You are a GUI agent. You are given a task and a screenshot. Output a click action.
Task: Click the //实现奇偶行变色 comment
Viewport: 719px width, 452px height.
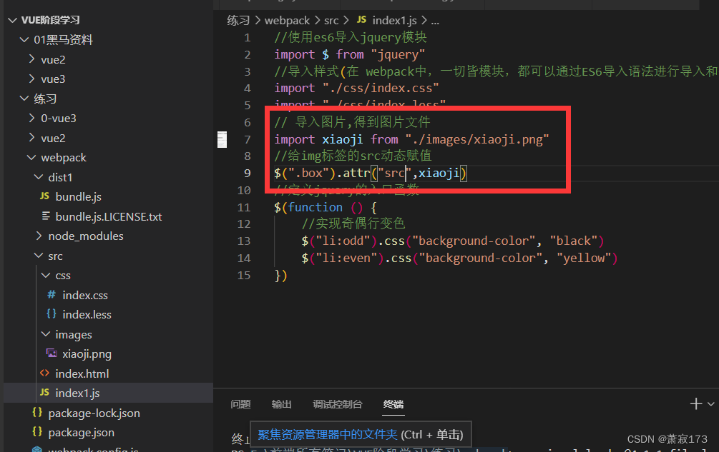click(353, 224)
